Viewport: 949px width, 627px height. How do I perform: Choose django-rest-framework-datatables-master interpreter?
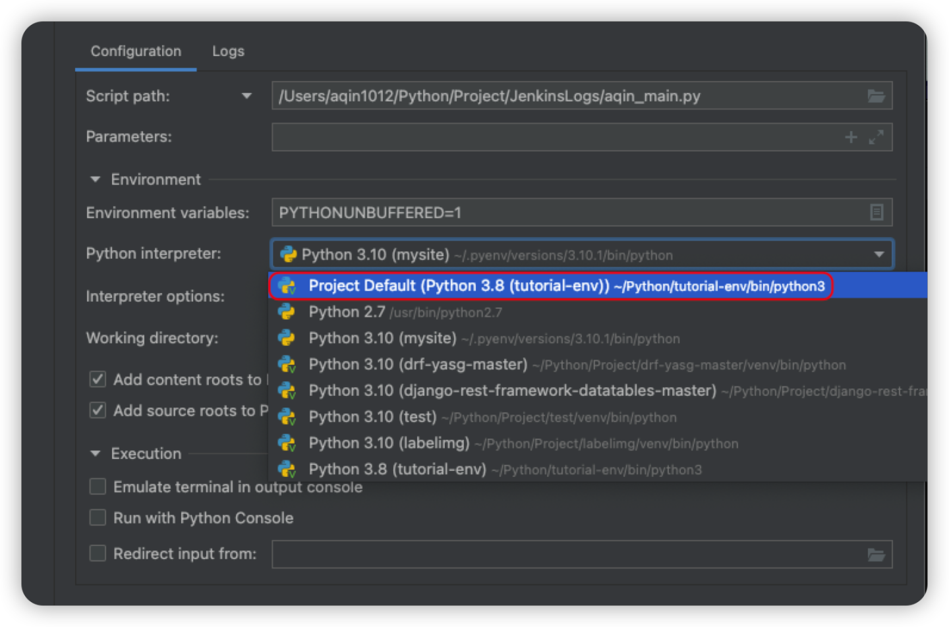598,391
